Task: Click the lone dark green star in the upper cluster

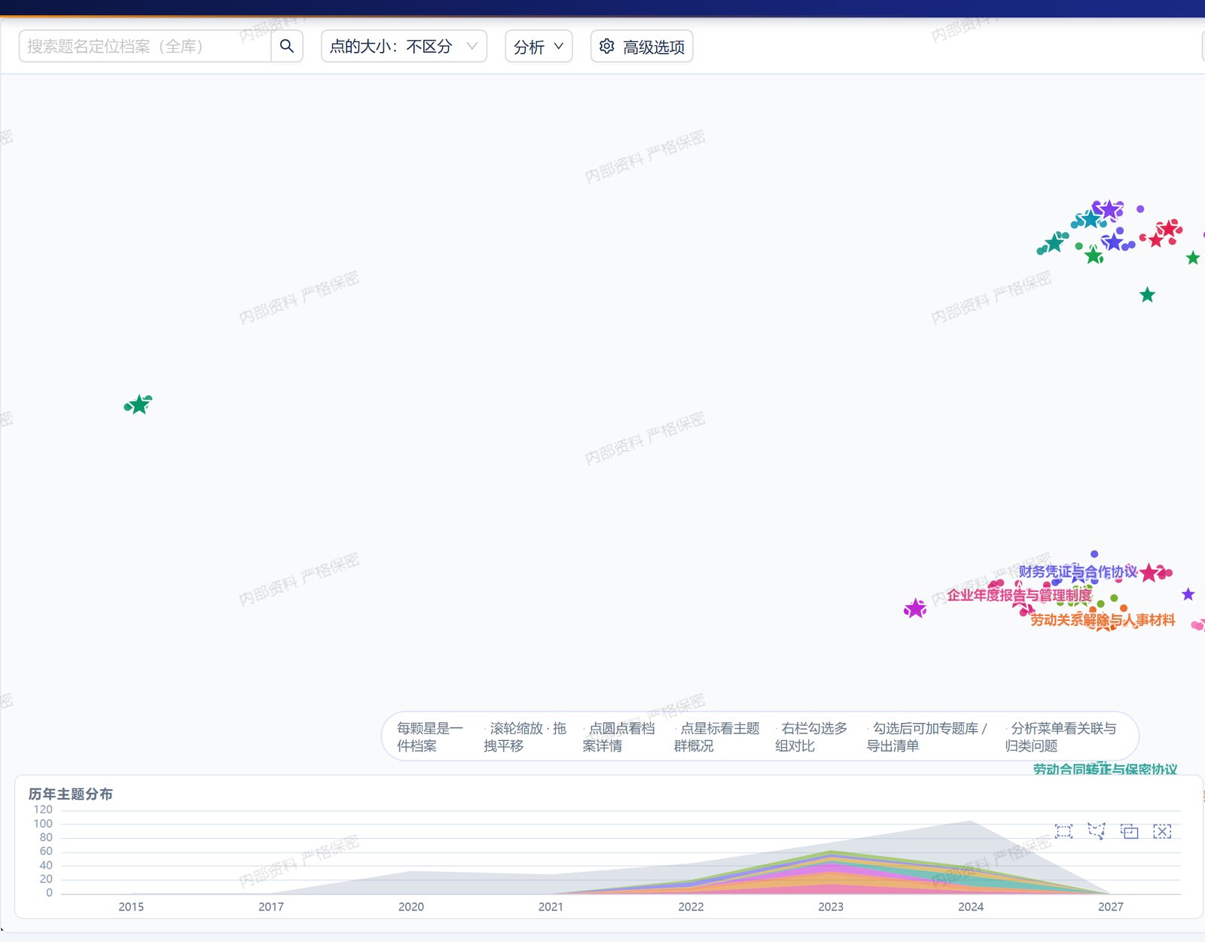Action: click(1147, 295)
